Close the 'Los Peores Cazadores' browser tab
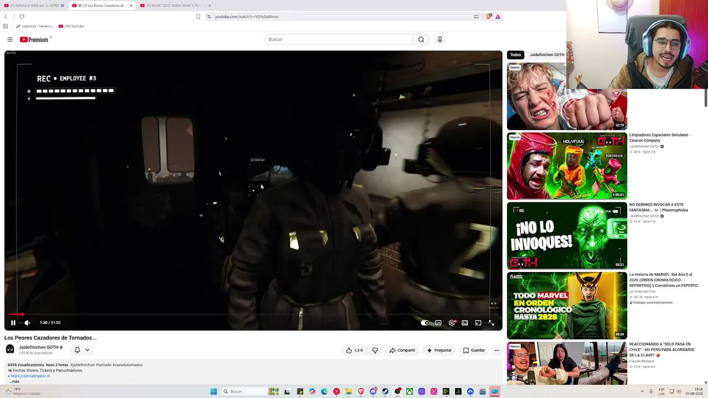This screenshot has height=398, width=708. point(131,6)
